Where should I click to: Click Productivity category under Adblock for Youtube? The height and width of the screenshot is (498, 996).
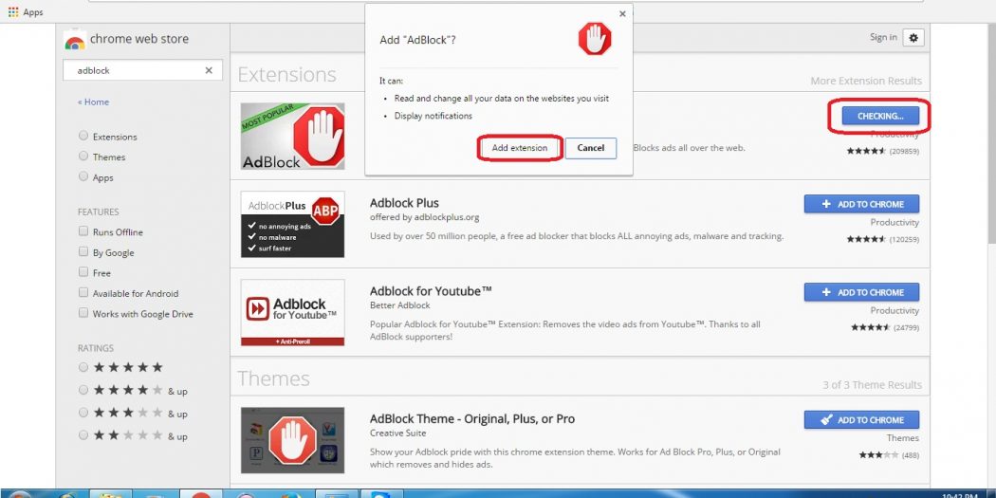[895, 310]
